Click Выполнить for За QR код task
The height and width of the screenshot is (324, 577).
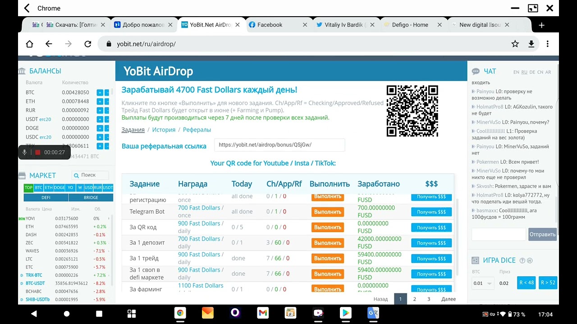(x=327, y=227)
